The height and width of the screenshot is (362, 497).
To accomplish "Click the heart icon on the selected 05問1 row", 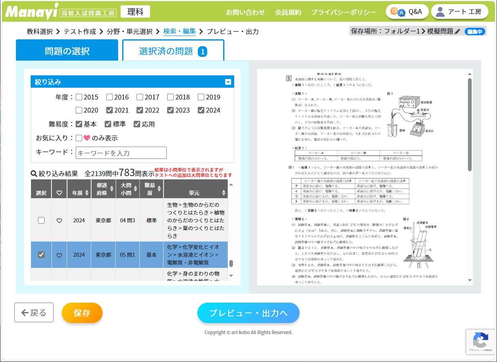I will click(59, 255).
